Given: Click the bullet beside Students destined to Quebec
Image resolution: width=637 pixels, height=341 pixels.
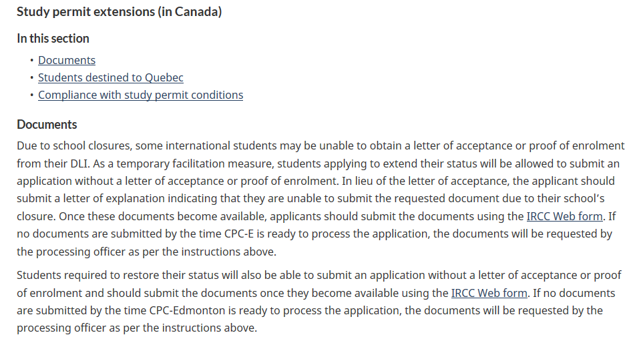Looking at the screenshot, I should click(31, 78).
